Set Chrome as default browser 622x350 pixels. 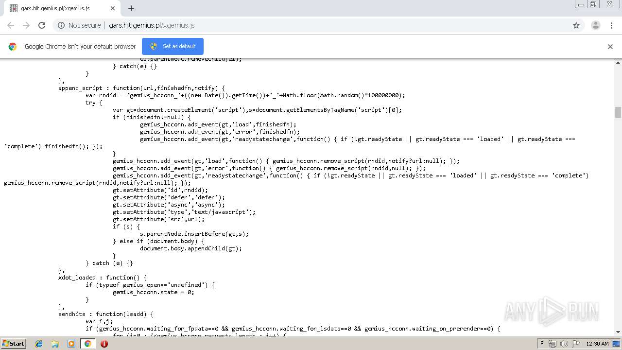(x=173, y=46)
